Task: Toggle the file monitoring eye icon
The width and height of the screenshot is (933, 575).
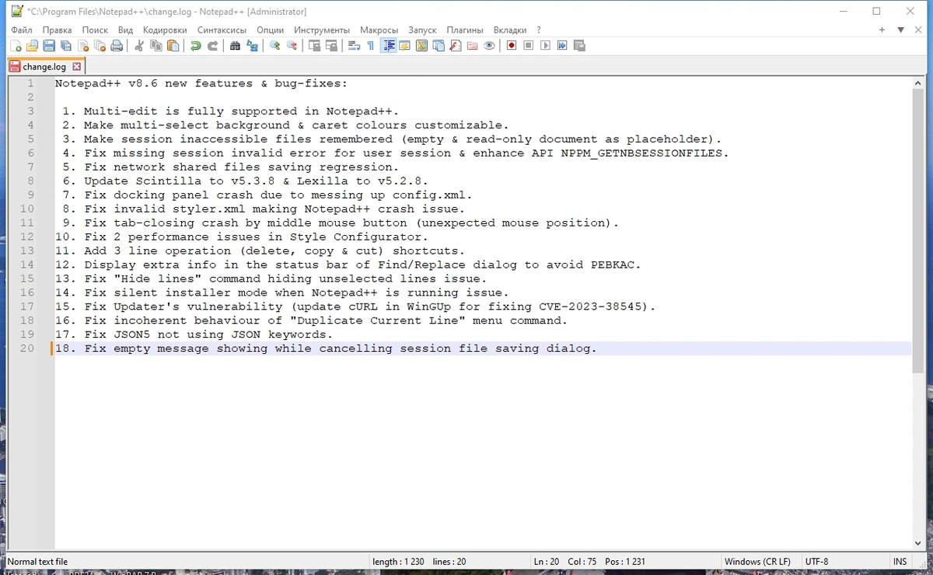Action: click(489, 46)
